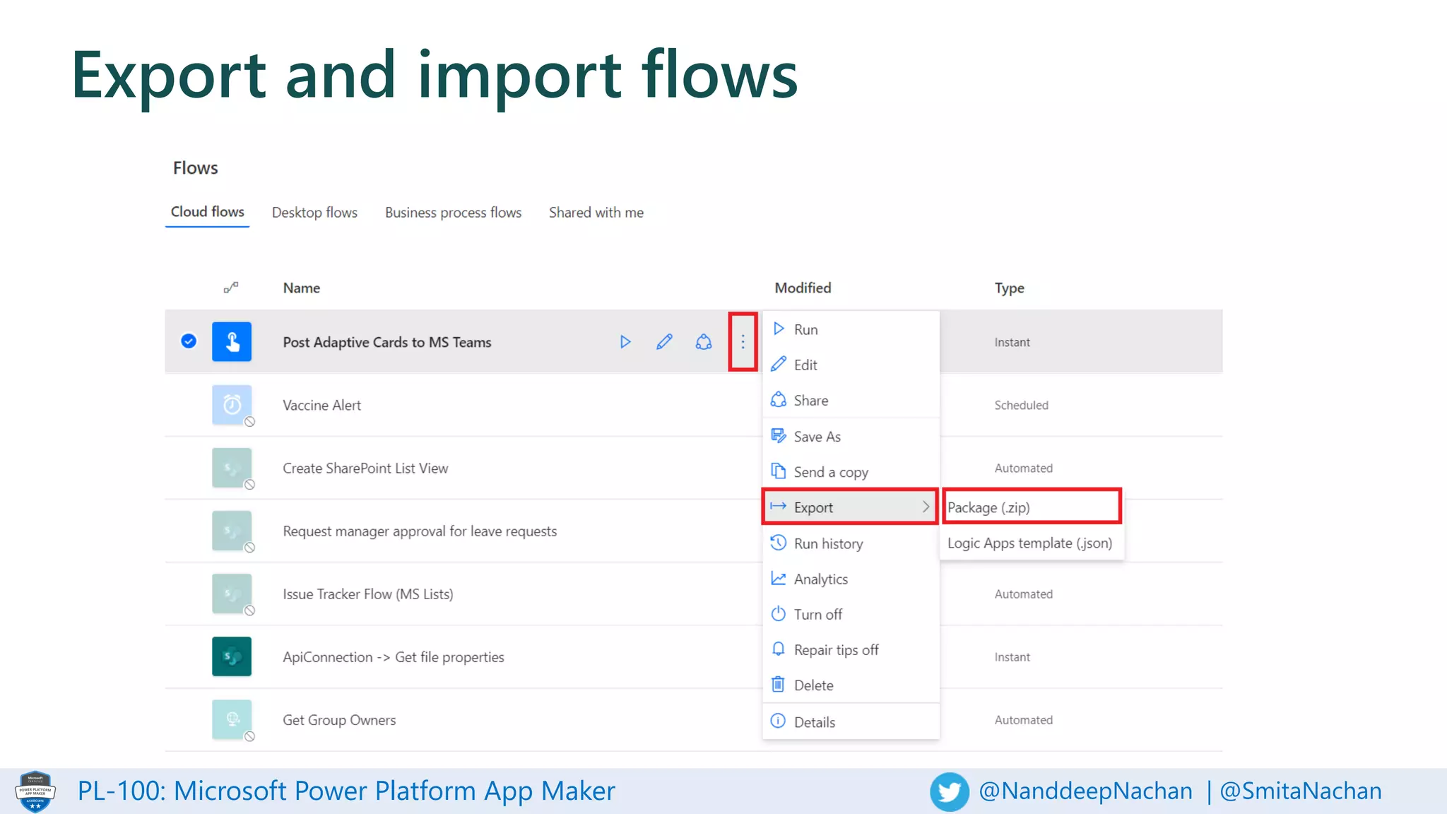Choose Share from the context menu

point(851,400)
